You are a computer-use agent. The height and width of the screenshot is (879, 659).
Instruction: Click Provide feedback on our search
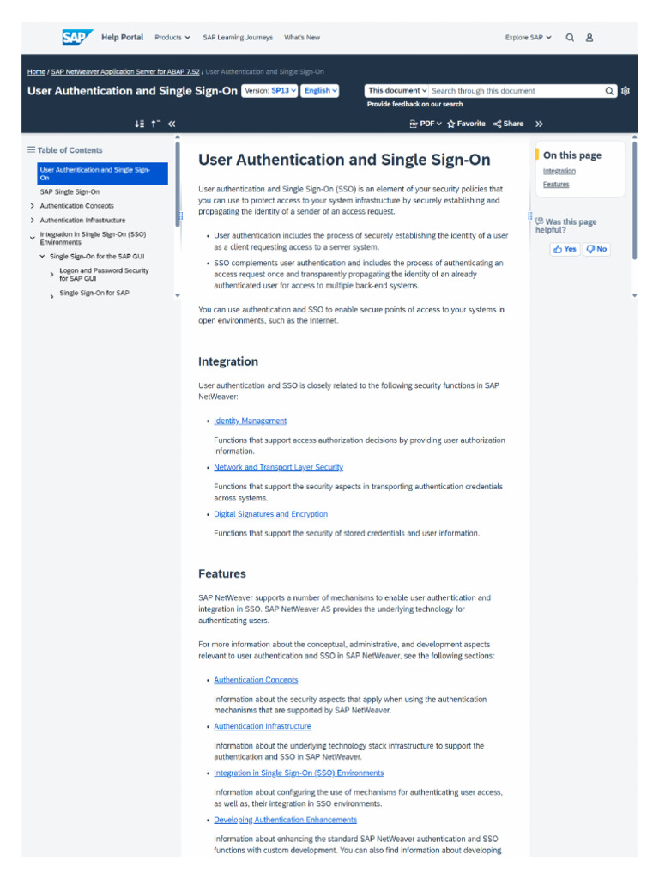pyautogui.click(x=414, y=104)
